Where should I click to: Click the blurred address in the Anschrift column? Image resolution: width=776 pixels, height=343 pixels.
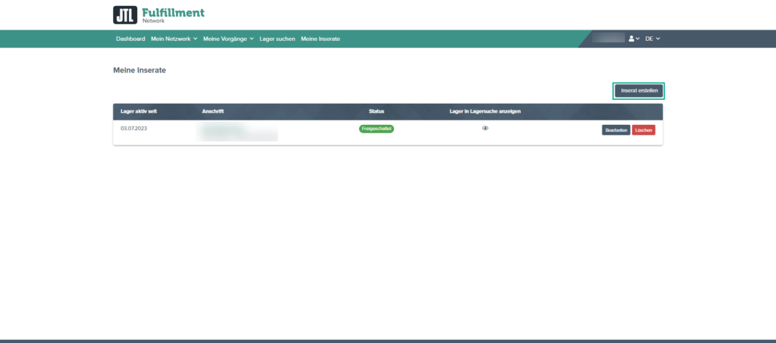click(x=236, y=132)
